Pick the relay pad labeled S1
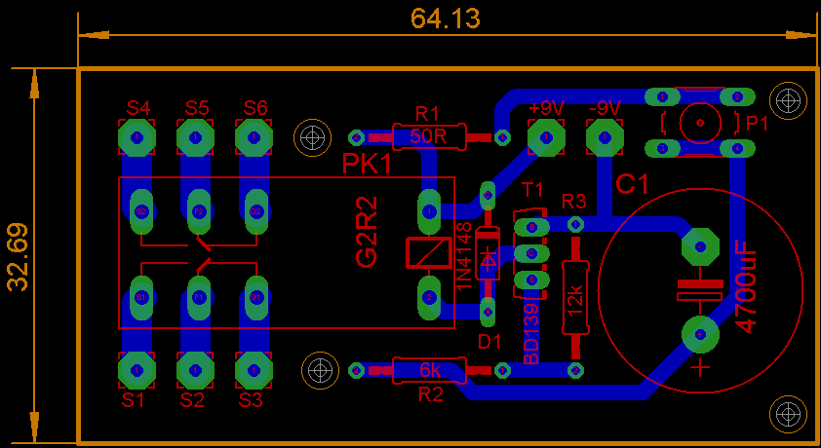 click(140, 298)
